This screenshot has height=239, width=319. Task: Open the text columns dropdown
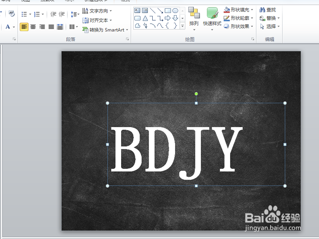(x=73, y=27)
